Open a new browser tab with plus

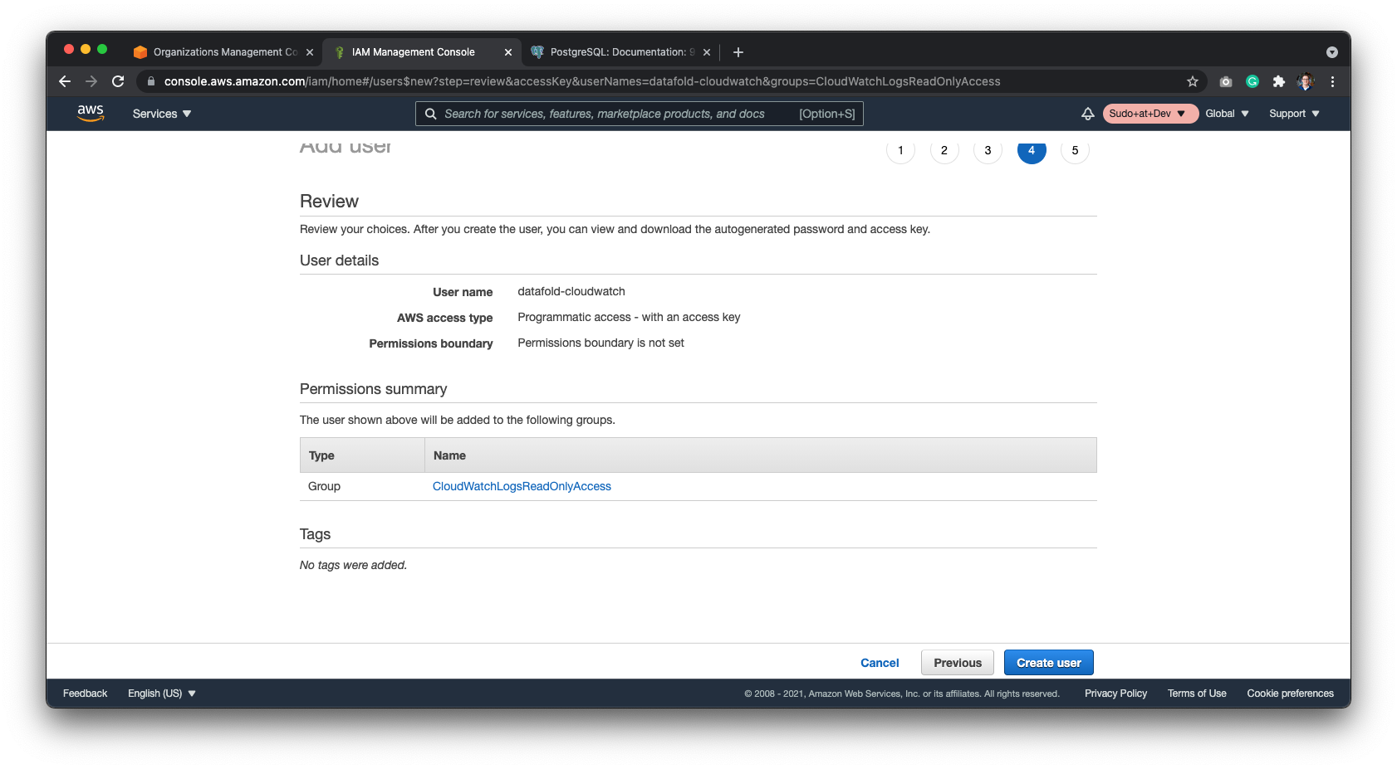738,52
